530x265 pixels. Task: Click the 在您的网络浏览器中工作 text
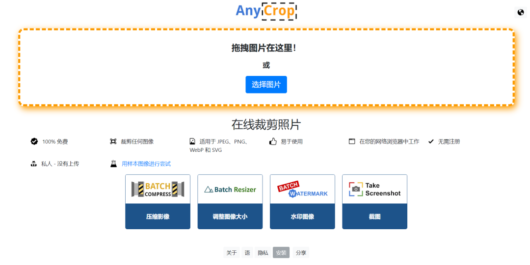(x=389, y=142)
